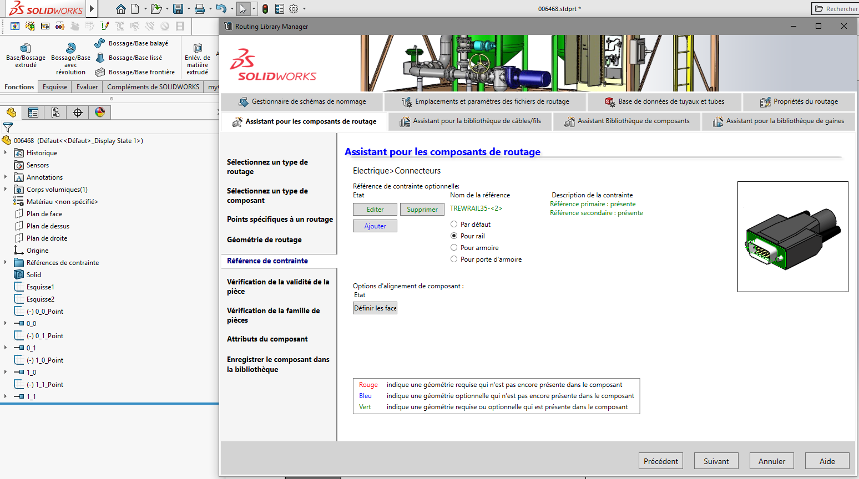Open Emplacements et paramètres des fichiers tab
Screen dimensions: 859x479
486,101
